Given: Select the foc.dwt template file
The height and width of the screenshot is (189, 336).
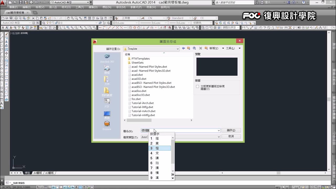Looking at the screenshot, I should [136, 99].
